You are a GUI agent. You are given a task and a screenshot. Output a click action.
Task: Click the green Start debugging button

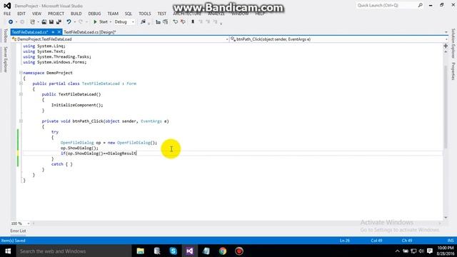100,22
